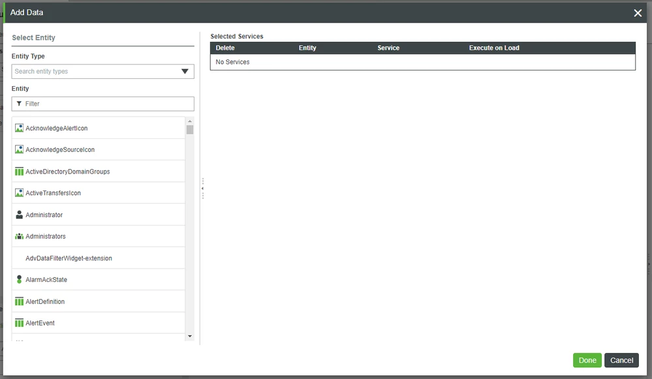Viewport: 652px width, 379px height.
Task: Click the image icon beside AcknowledgeSourceIcon
Action: (18, 149)
